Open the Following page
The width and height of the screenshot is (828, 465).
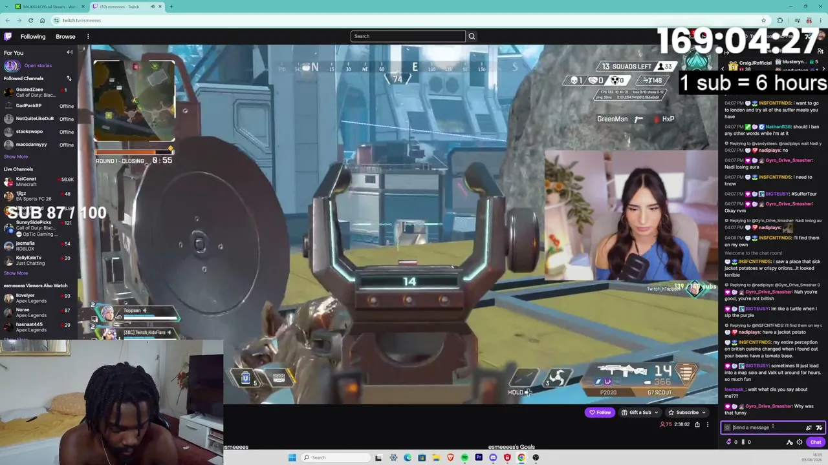[33, 37]
